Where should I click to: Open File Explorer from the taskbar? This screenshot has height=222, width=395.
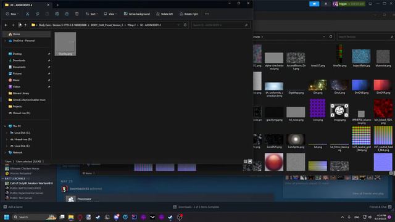pos(71,217)
